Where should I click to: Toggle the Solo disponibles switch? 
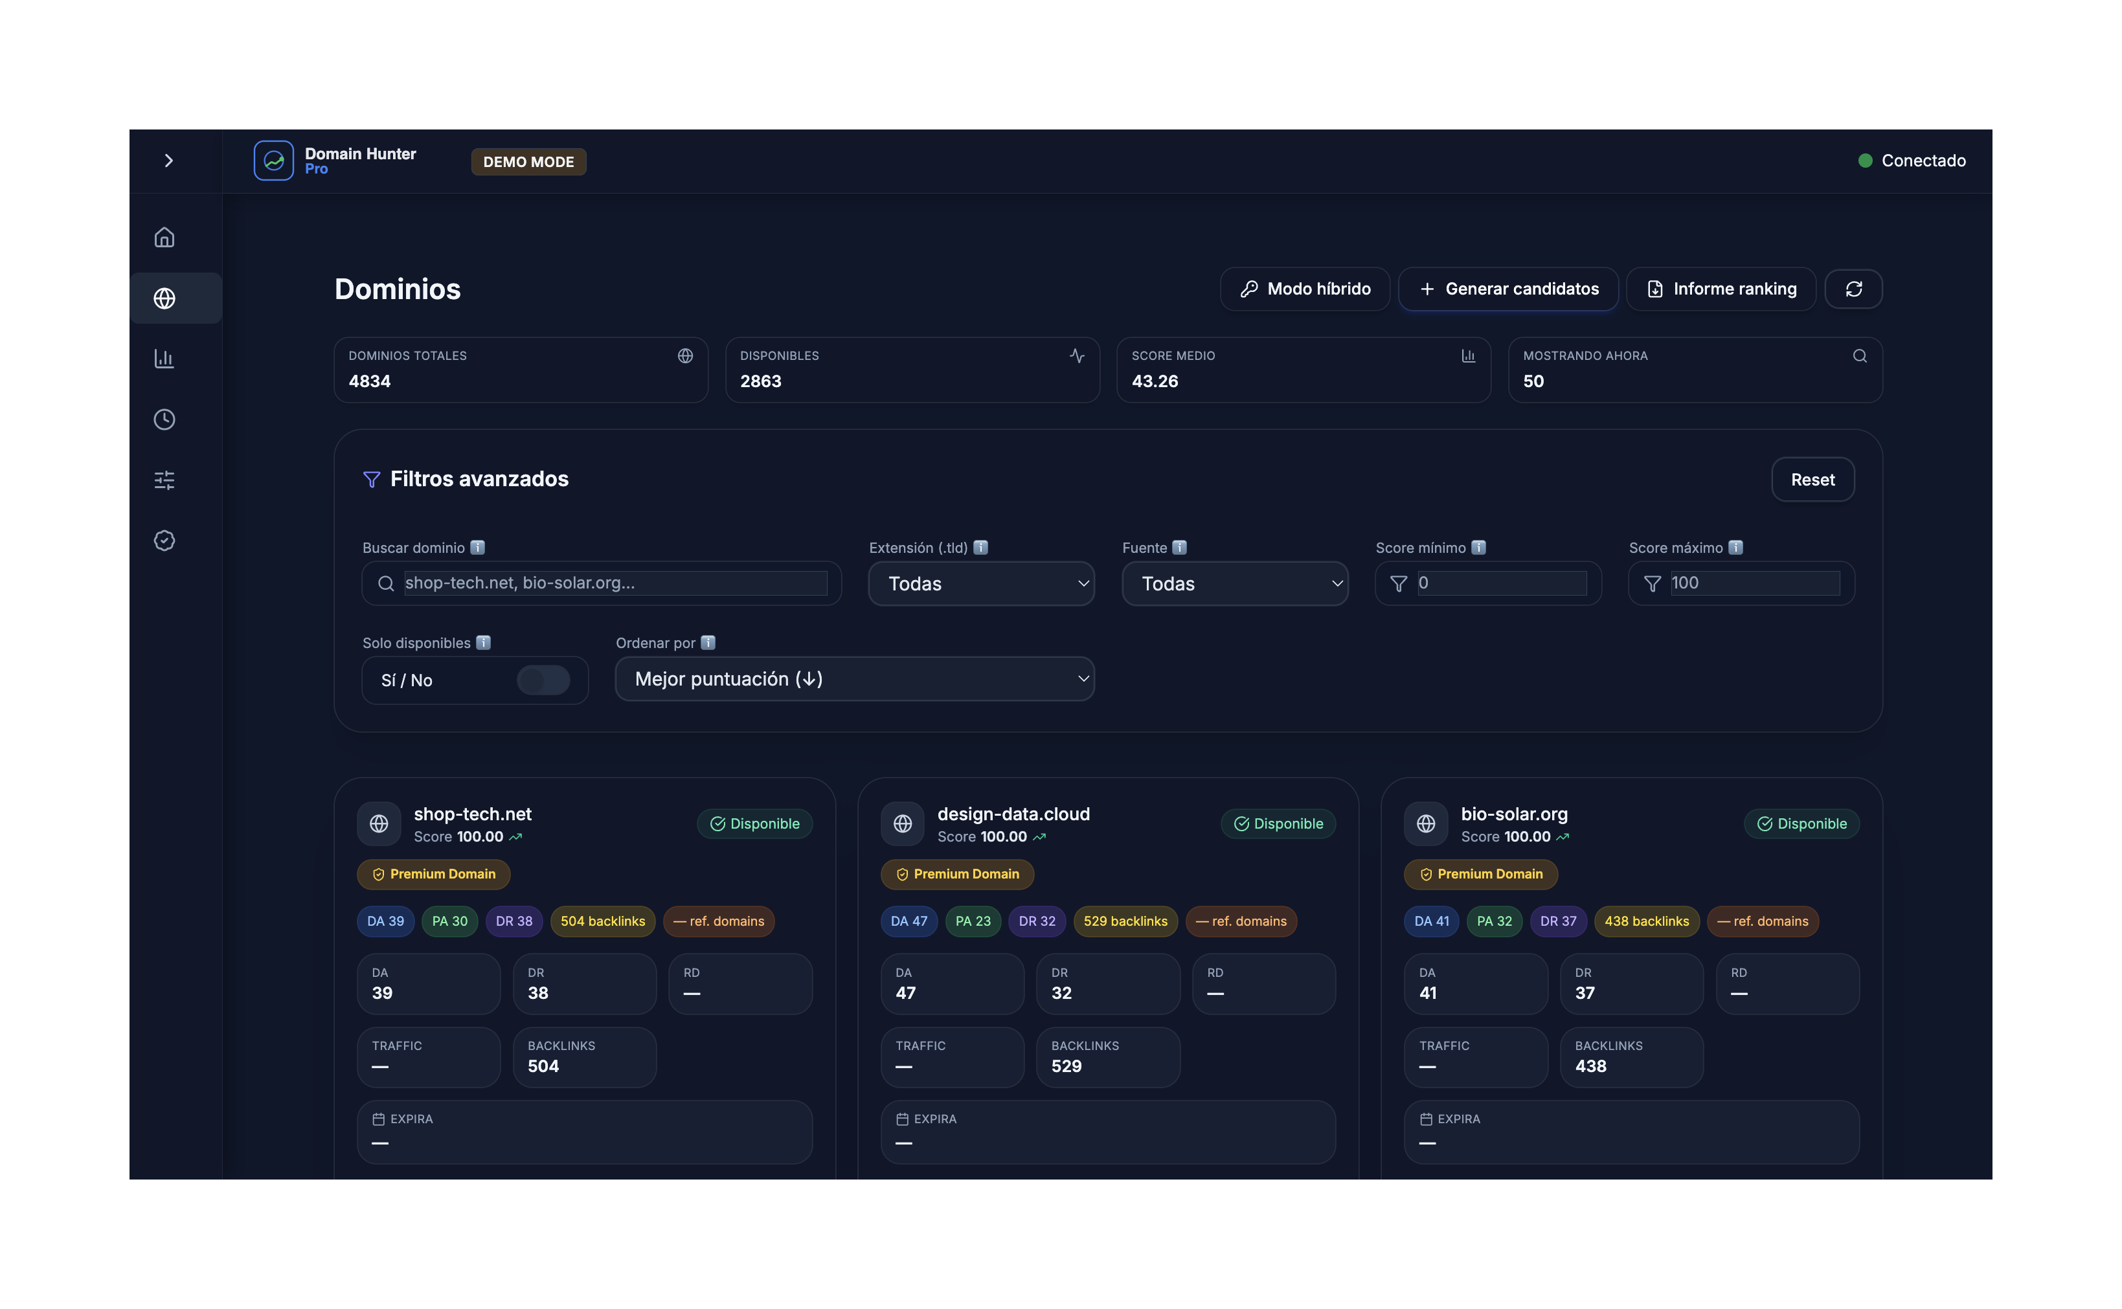(x=543, y=680)
